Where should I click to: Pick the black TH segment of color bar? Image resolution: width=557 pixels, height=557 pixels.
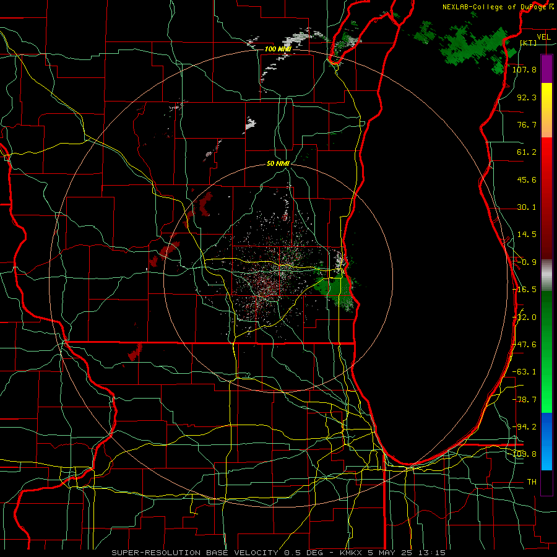546,482
